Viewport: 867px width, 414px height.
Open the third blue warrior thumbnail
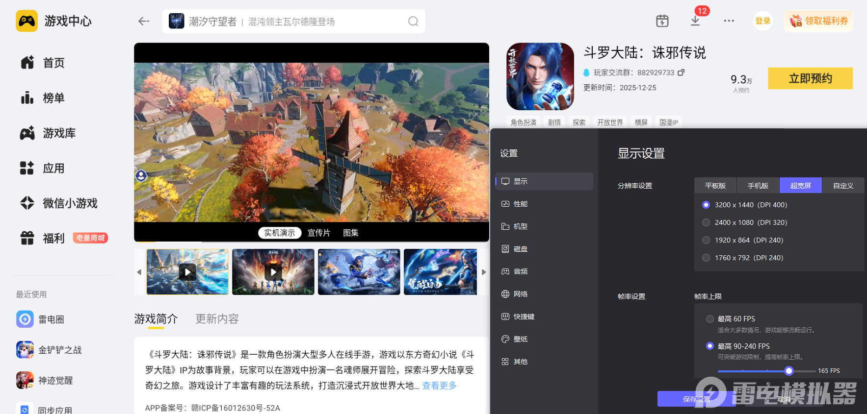[359, 272]
